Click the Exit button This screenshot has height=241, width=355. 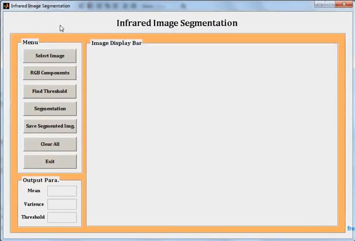pyautogui.click(x=49, y=161)
